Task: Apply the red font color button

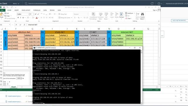Action: point(37,18)
